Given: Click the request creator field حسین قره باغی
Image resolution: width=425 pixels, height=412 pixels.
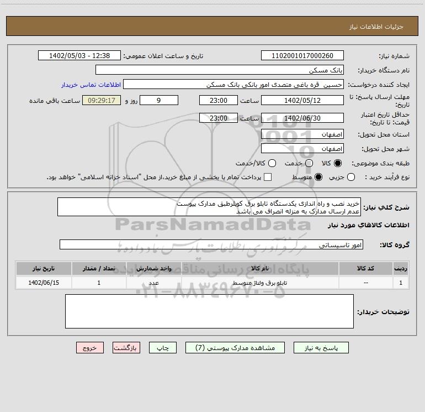Looking at the screenshot, I should click(x=233, y=85).
